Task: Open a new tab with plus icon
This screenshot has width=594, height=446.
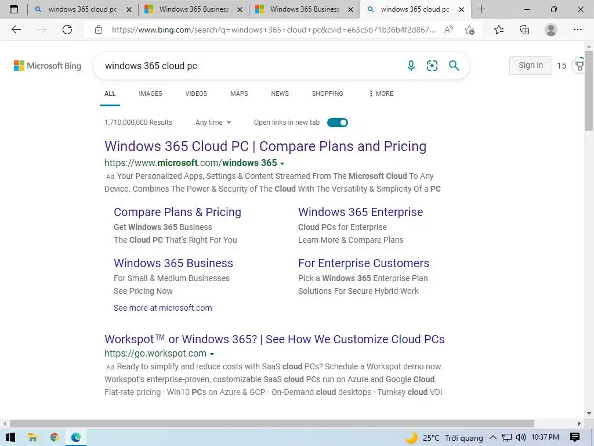Action: pos(481,9)
